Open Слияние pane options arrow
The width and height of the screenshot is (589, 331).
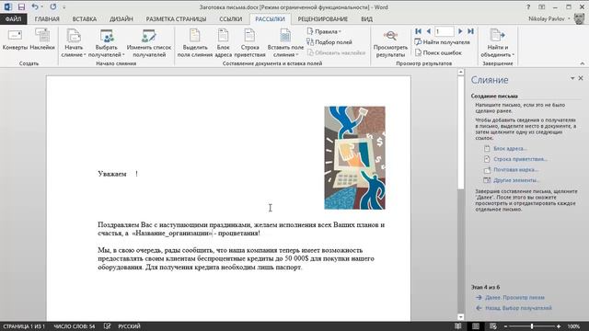[x=572, y=78]
